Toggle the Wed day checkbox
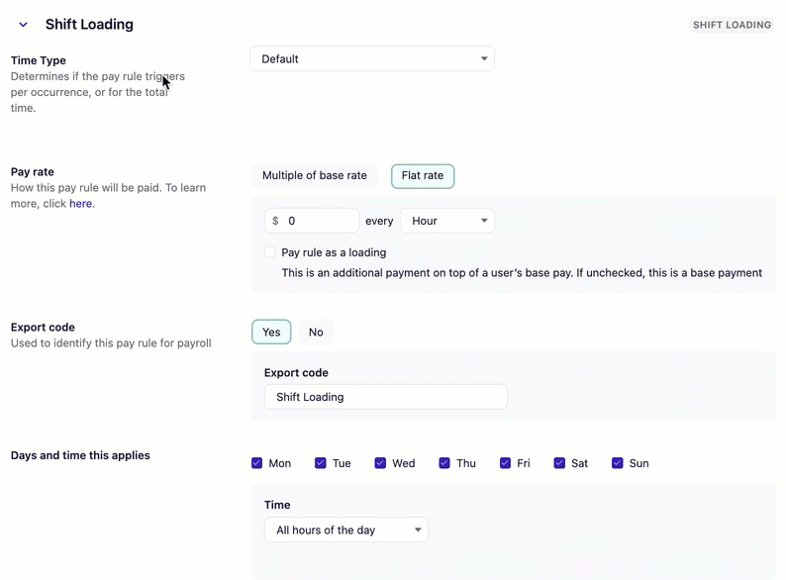The width and height of the screenshot is (786, 580). point(380,463)
